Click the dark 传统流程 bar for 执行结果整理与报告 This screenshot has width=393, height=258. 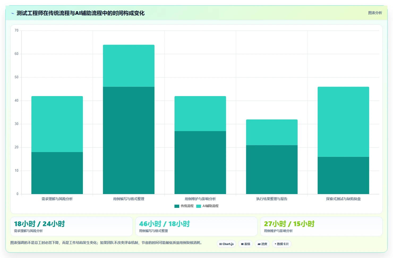click(272, 170)
